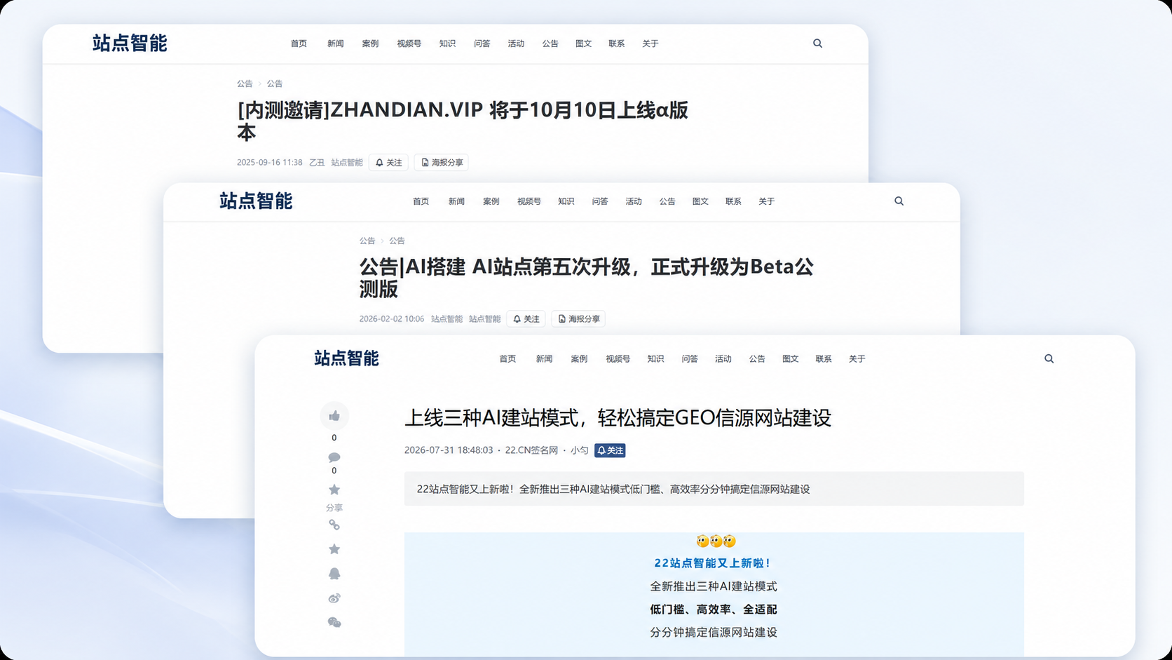Image resolution: width=1172 pixels, height=660 pixels.
Task: Select 联系 in the middle window nav
Action: [733, 201]
